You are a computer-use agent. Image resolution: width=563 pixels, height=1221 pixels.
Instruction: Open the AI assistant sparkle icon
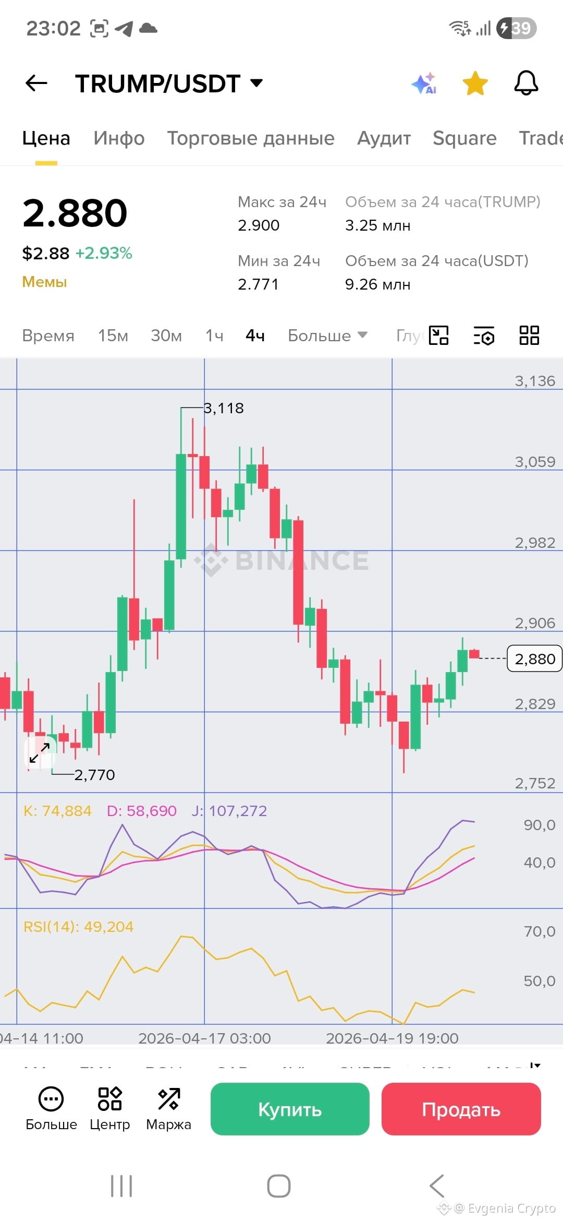click(x=424, y=83)
